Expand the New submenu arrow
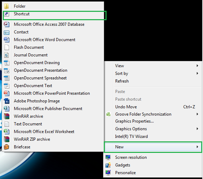The height and width of the screenshot is (179, 203). 197,147
